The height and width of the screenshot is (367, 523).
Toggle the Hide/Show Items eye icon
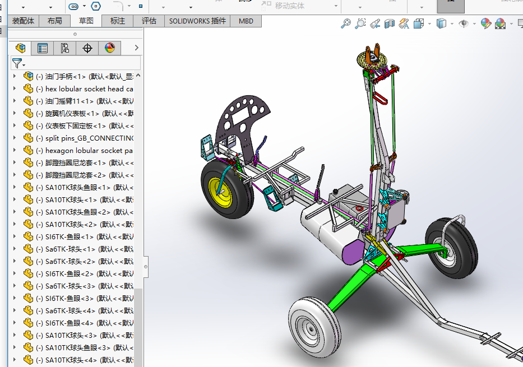[463, 24]
